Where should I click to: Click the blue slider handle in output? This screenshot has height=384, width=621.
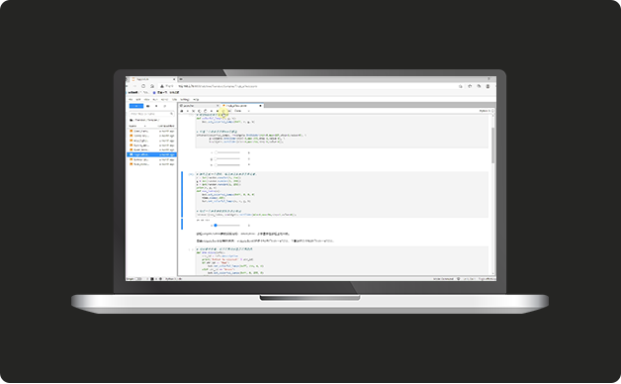tap(216, 225)
